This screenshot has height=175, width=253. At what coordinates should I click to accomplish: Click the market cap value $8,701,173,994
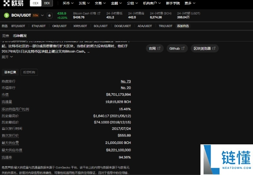tap(118, 94)
